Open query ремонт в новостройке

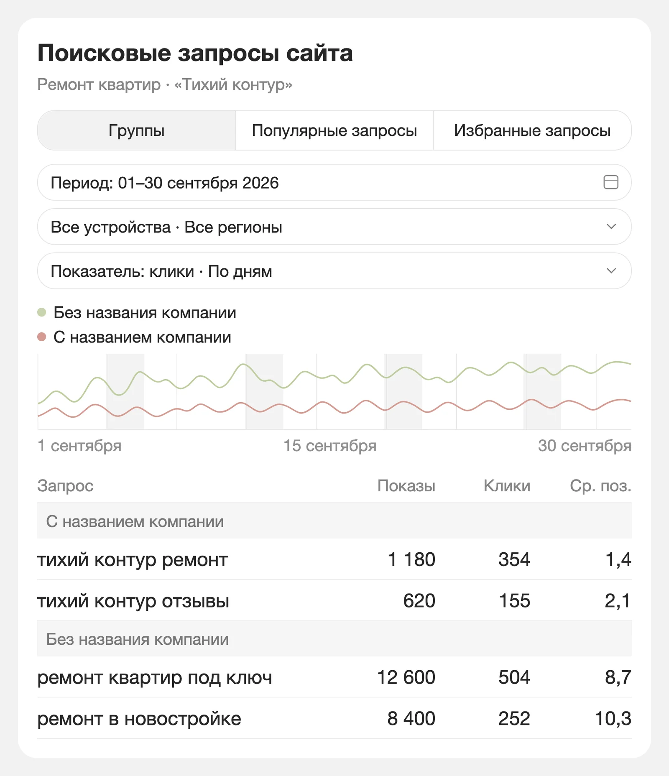tap(139, 719)
